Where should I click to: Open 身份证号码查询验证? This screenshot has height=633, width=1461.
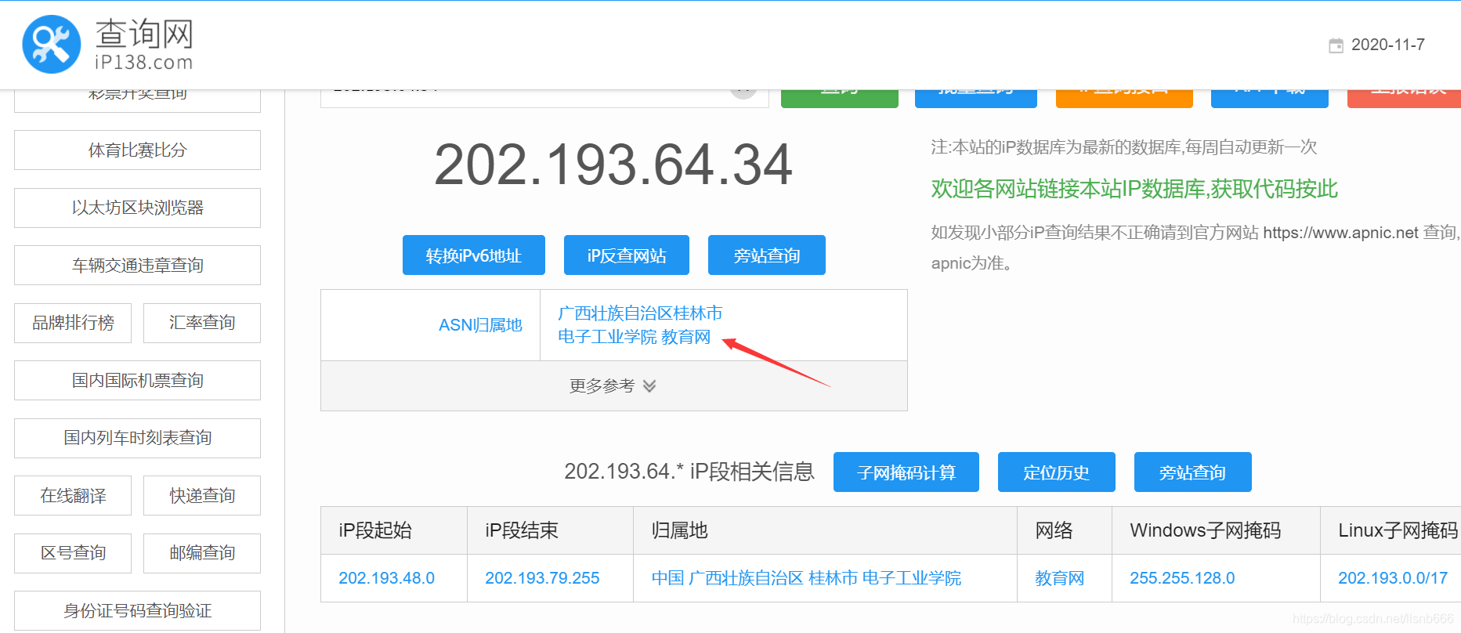[x=137, y=610]
